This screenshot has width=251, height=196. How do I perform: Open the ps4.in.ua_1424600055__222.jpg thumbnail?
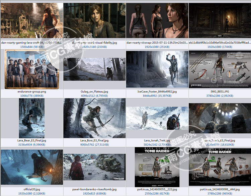pyautogui.click(x=157, y=167)
